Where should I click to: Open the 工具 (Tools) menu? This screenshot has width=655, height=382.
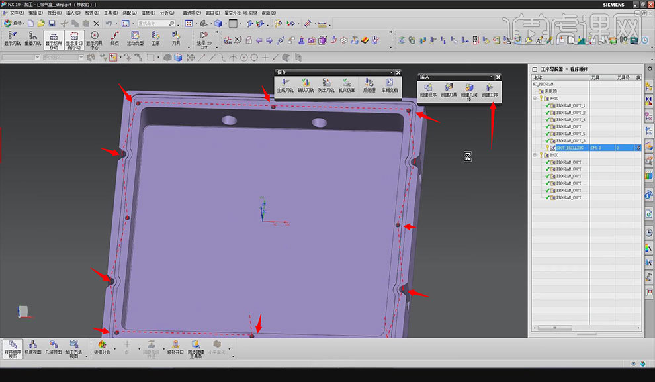(110, 13)
